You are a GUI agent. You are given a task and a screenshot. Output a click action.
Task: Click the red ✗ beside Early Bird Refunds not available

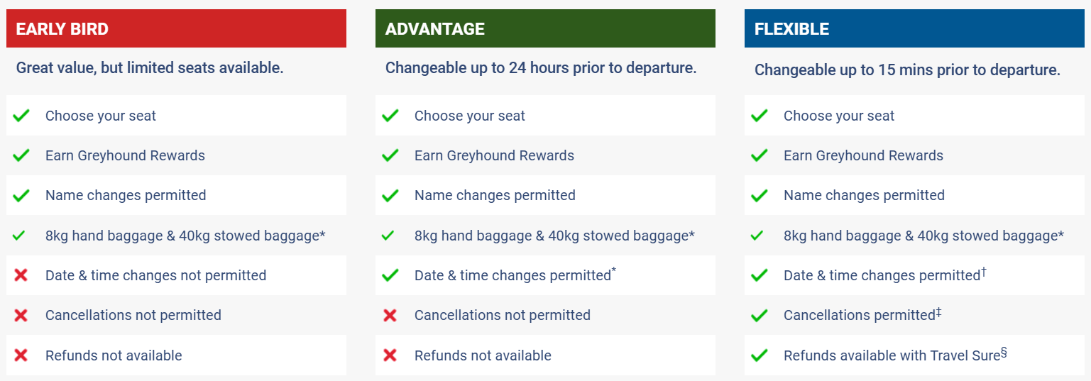[21, 355]
